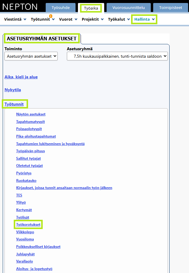The height and width of the screenshot is (273, 189).
Task: Switch to the Vuorosuunnittelu tab
Action: point(128,8)
